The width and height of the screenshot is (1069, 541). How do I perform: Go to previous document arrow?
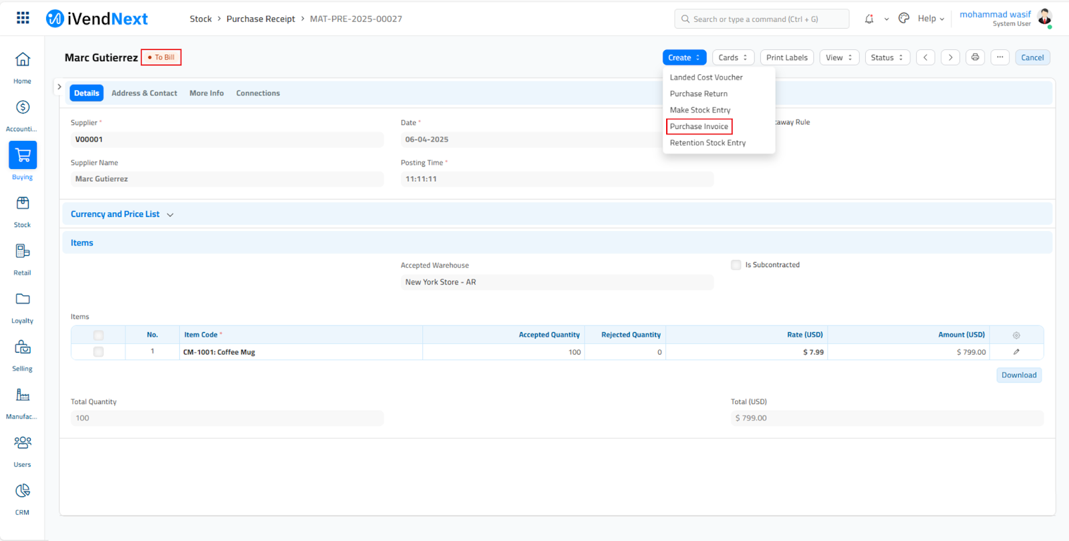coord(925,57)
